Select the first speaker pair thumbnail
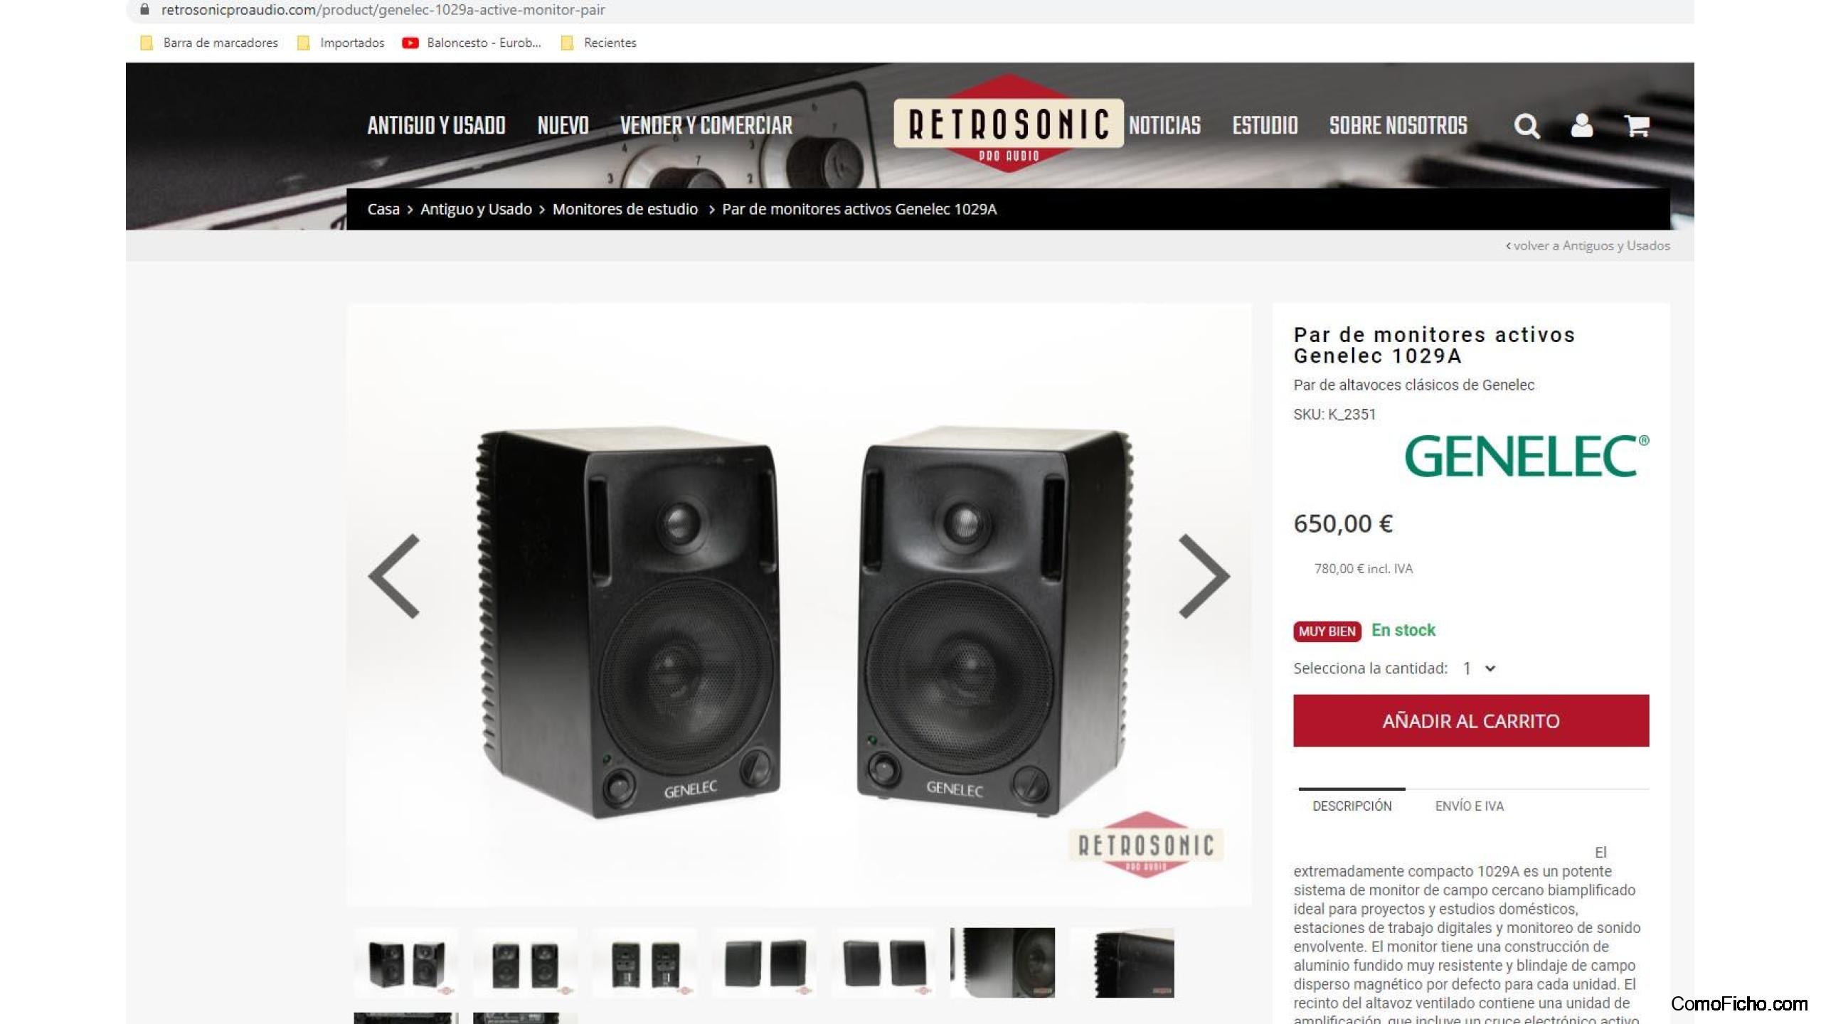This screenshot has width=1821, height=1024. pos(407,964)
